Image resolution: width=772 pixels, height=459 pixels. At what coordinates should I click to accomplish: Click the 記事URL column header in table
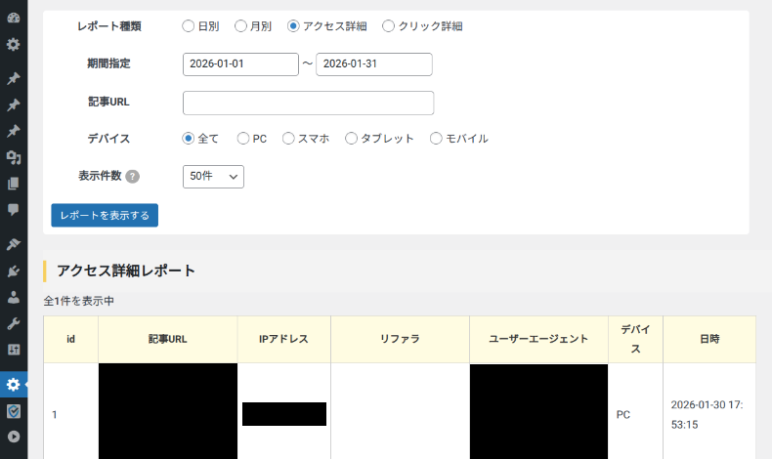[168, 340]
